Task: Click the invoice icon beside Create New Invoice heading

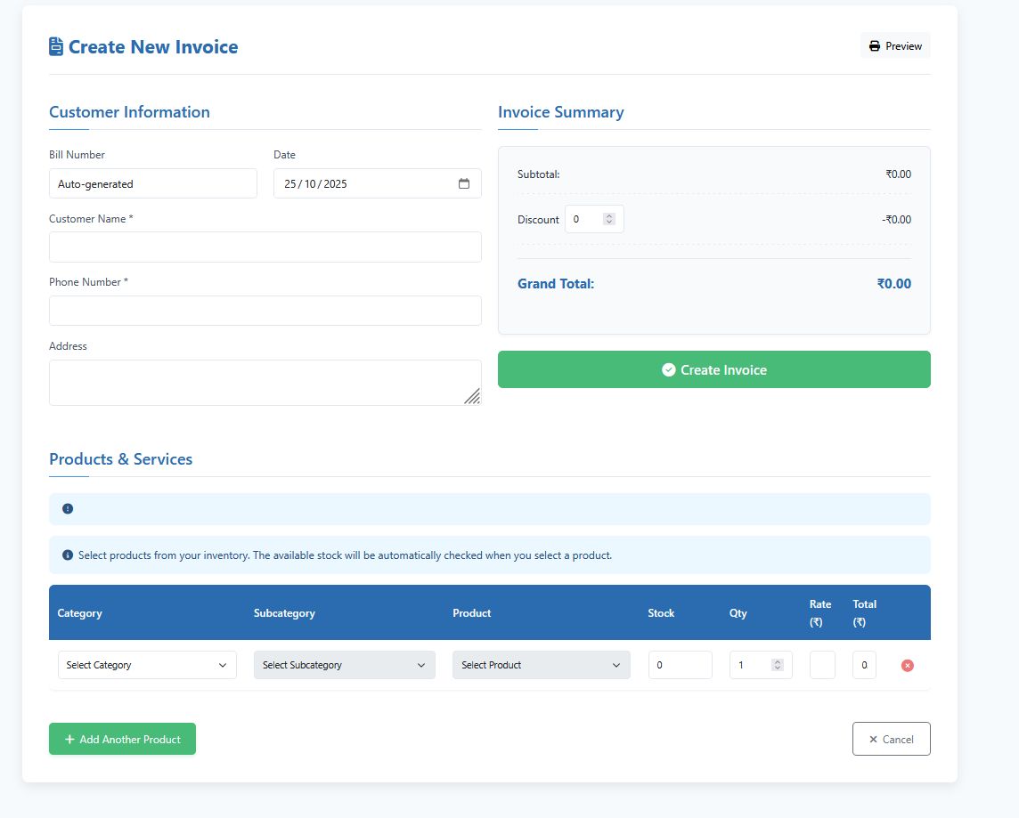Action: (55, 45)
